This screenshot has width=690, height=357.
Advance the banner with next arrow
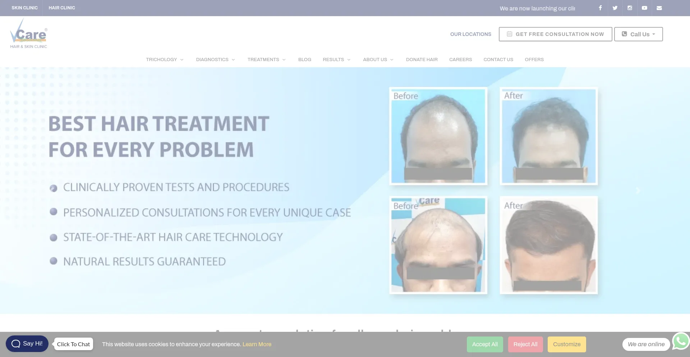(638, 190)
